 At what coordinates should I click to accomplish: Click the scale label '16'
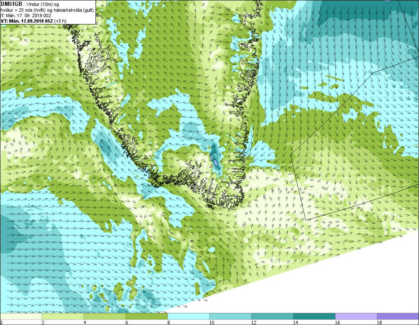click(x=337, y=322)
